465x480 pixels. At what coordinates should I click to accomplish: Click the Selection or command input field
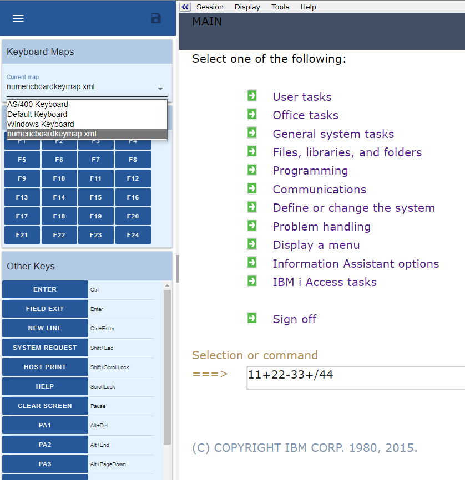[355, 377]
